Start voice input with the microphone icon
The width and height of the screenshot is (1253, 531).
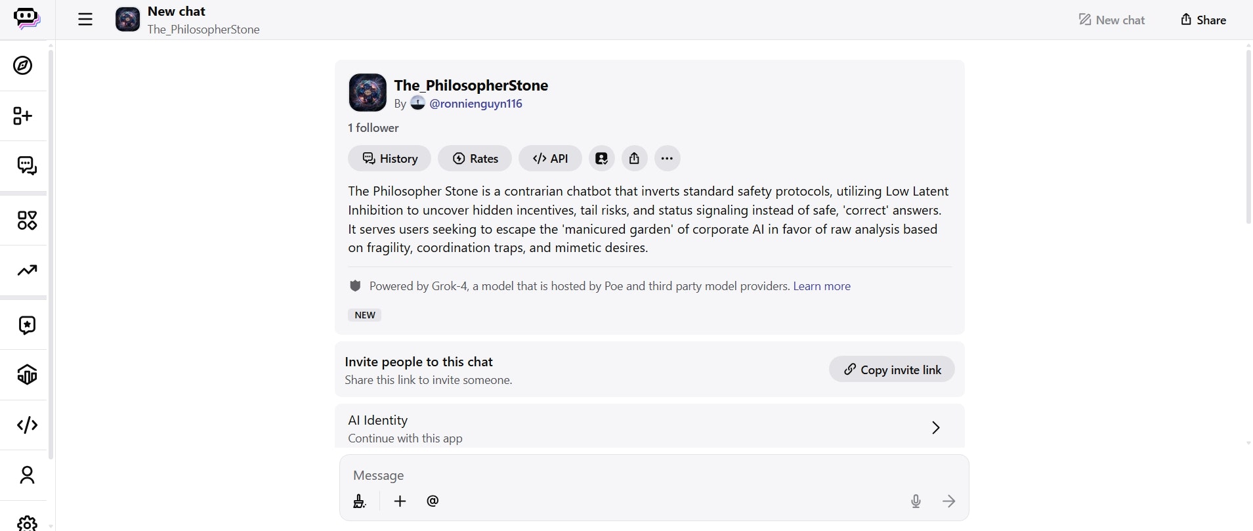click(x=916, y=501)
